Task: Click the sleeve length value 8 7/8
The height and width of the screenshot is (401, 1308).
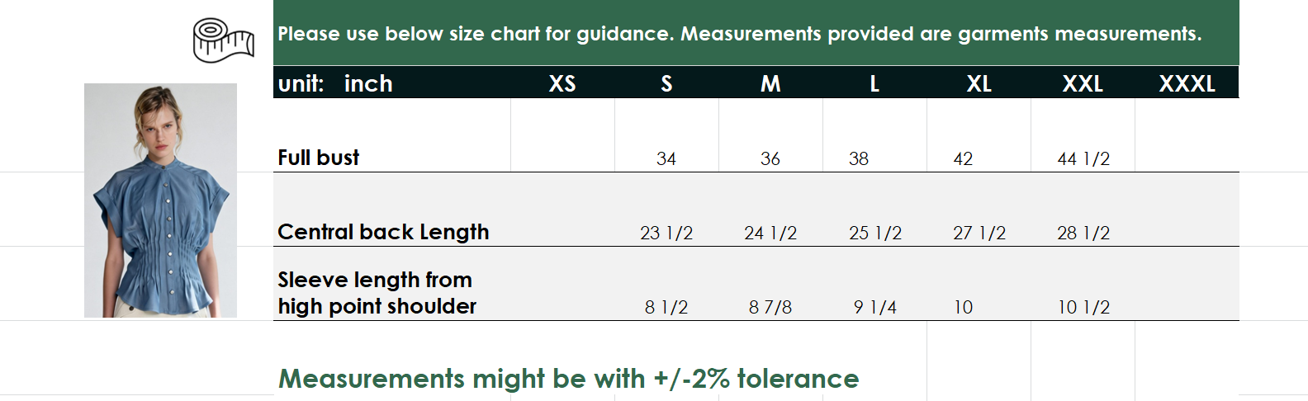Action: [x=770, y=307]
